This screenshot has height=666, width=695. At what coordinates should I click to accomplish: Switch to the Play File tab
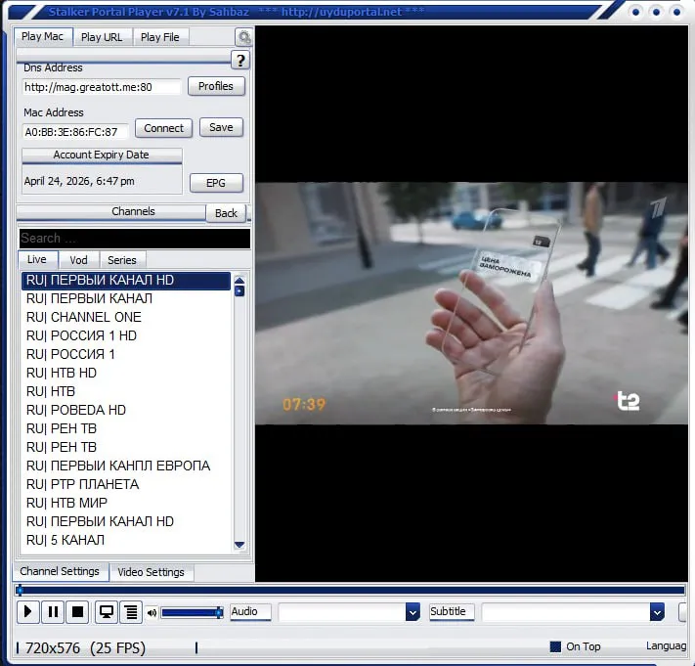point(160,37)
